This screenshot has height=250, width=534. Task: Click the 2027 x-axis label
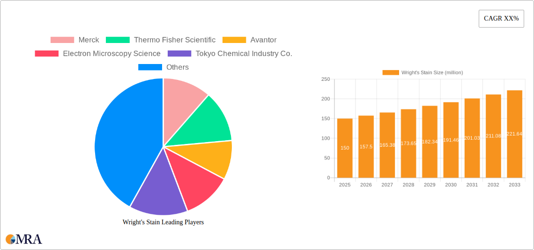(x=387, y=185)
